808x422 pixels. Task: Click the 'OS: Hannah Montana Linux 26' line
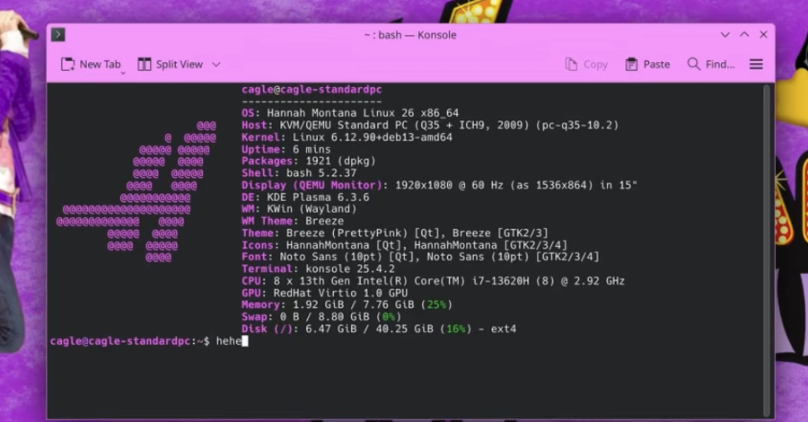click(350, 113)
